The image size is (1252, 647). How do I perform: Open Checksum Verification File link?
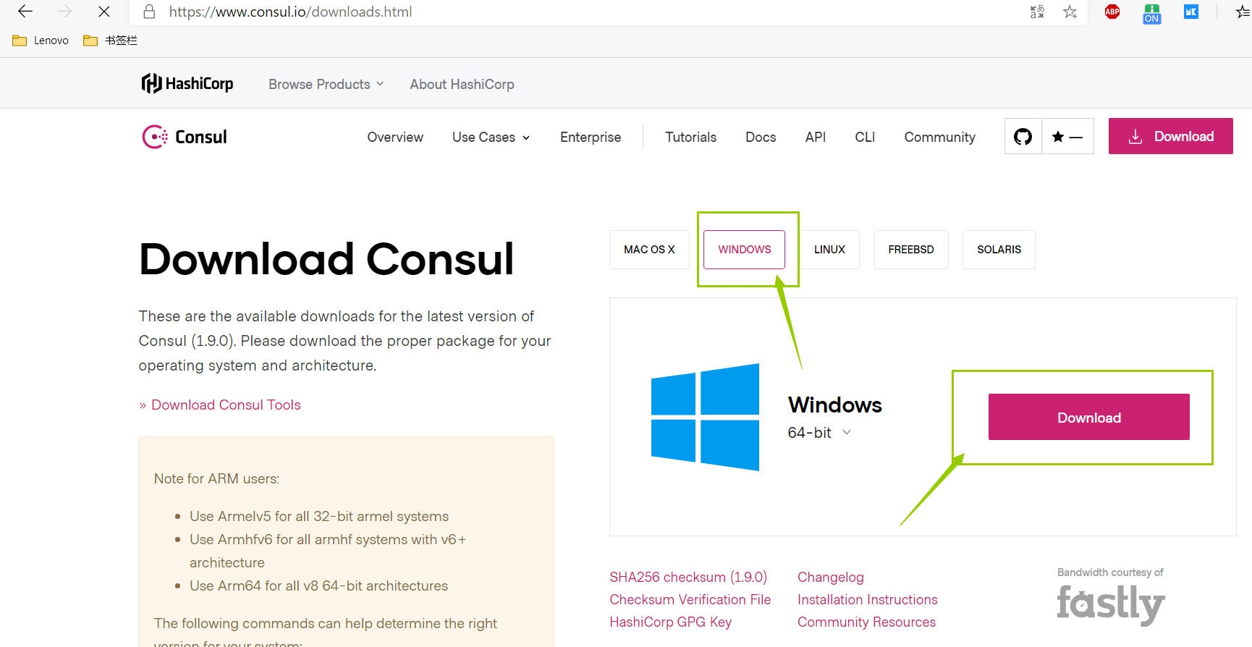[690, 599]
